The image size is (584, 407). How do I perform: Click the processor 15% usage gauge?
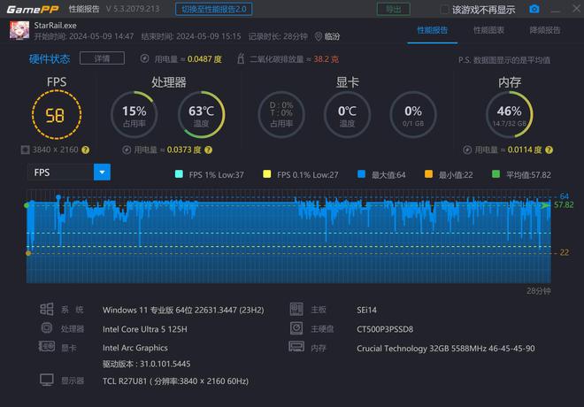134,115
